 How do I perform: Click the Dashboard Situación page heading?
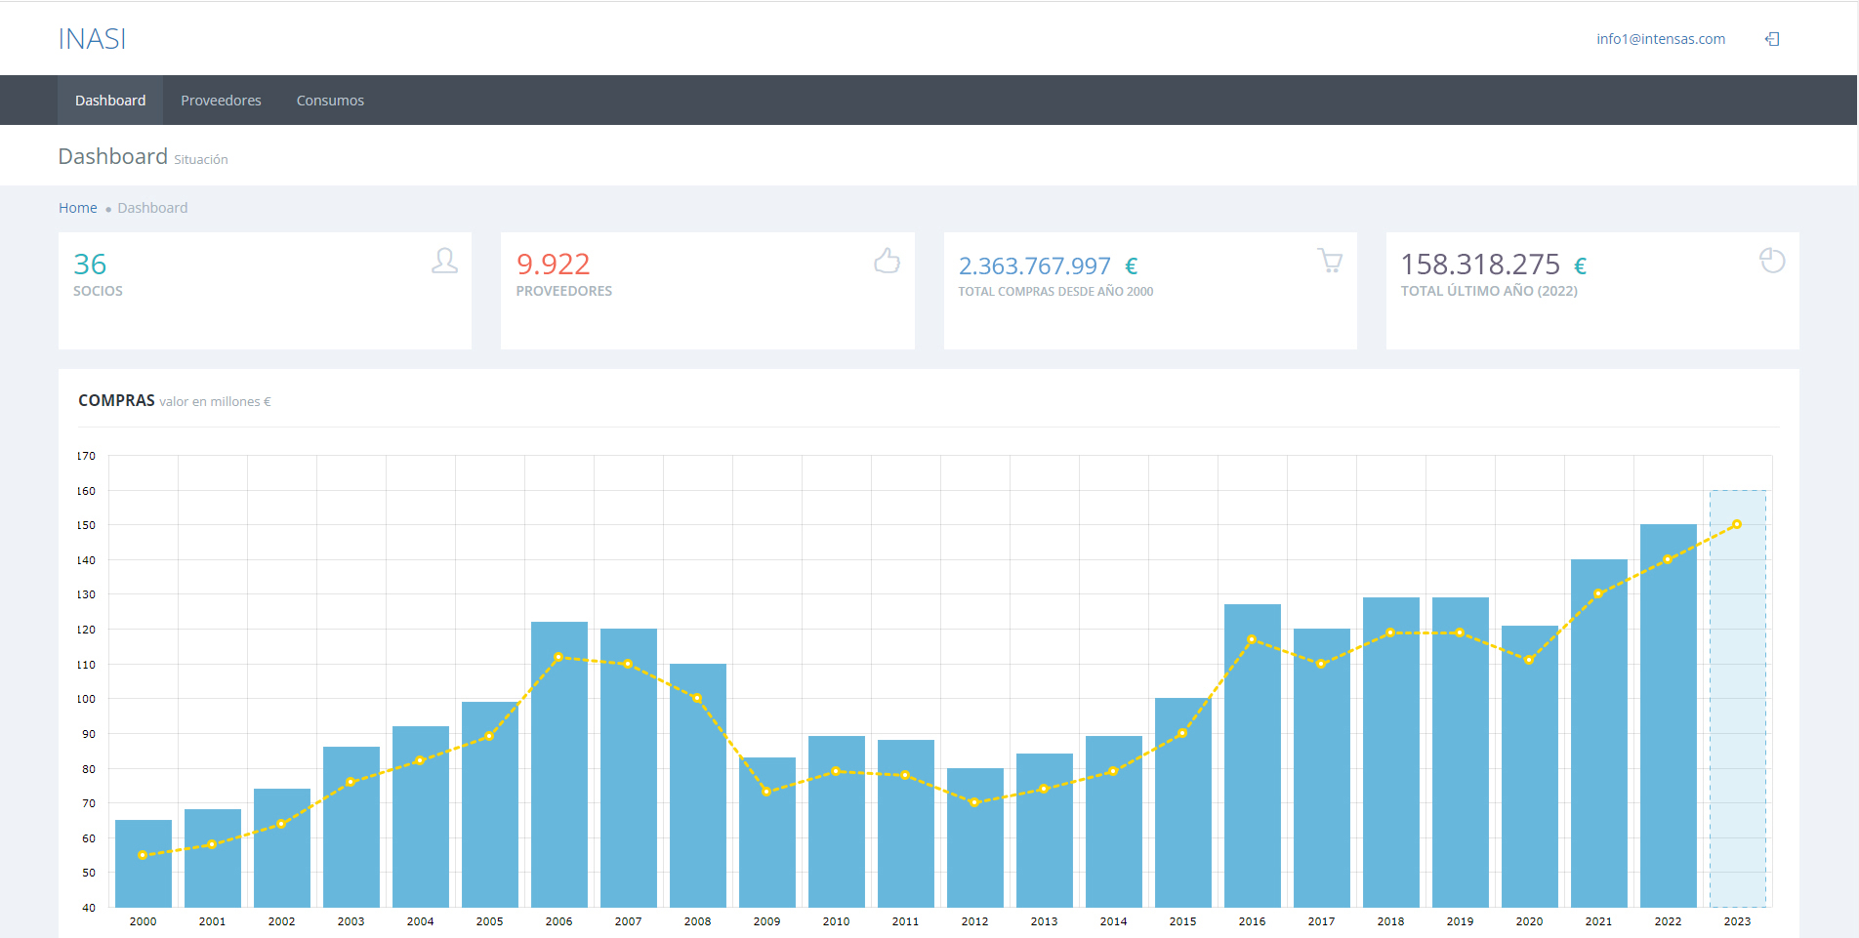(x=113, y=156)
